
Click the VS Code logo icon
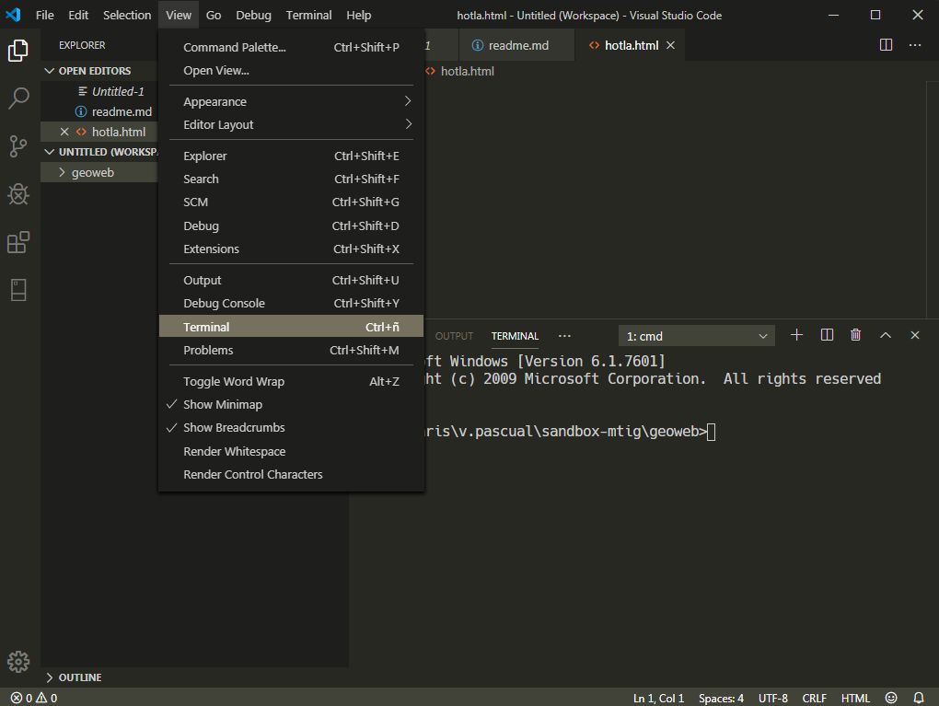[13, 15]
